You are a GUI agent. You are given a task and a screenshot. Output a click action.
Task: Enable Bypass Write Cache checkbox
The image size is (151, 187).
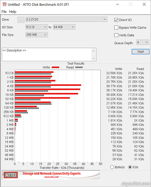point(116,28)
